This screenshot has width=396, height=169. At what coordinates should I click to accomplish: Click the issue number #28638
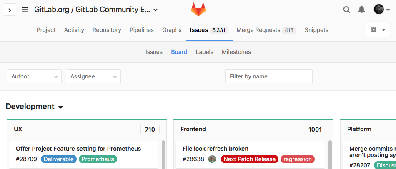click(193, 159)
